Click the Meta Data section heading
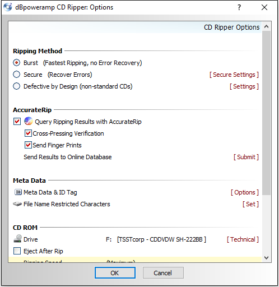Screen dimensions: 279x287 29,180
